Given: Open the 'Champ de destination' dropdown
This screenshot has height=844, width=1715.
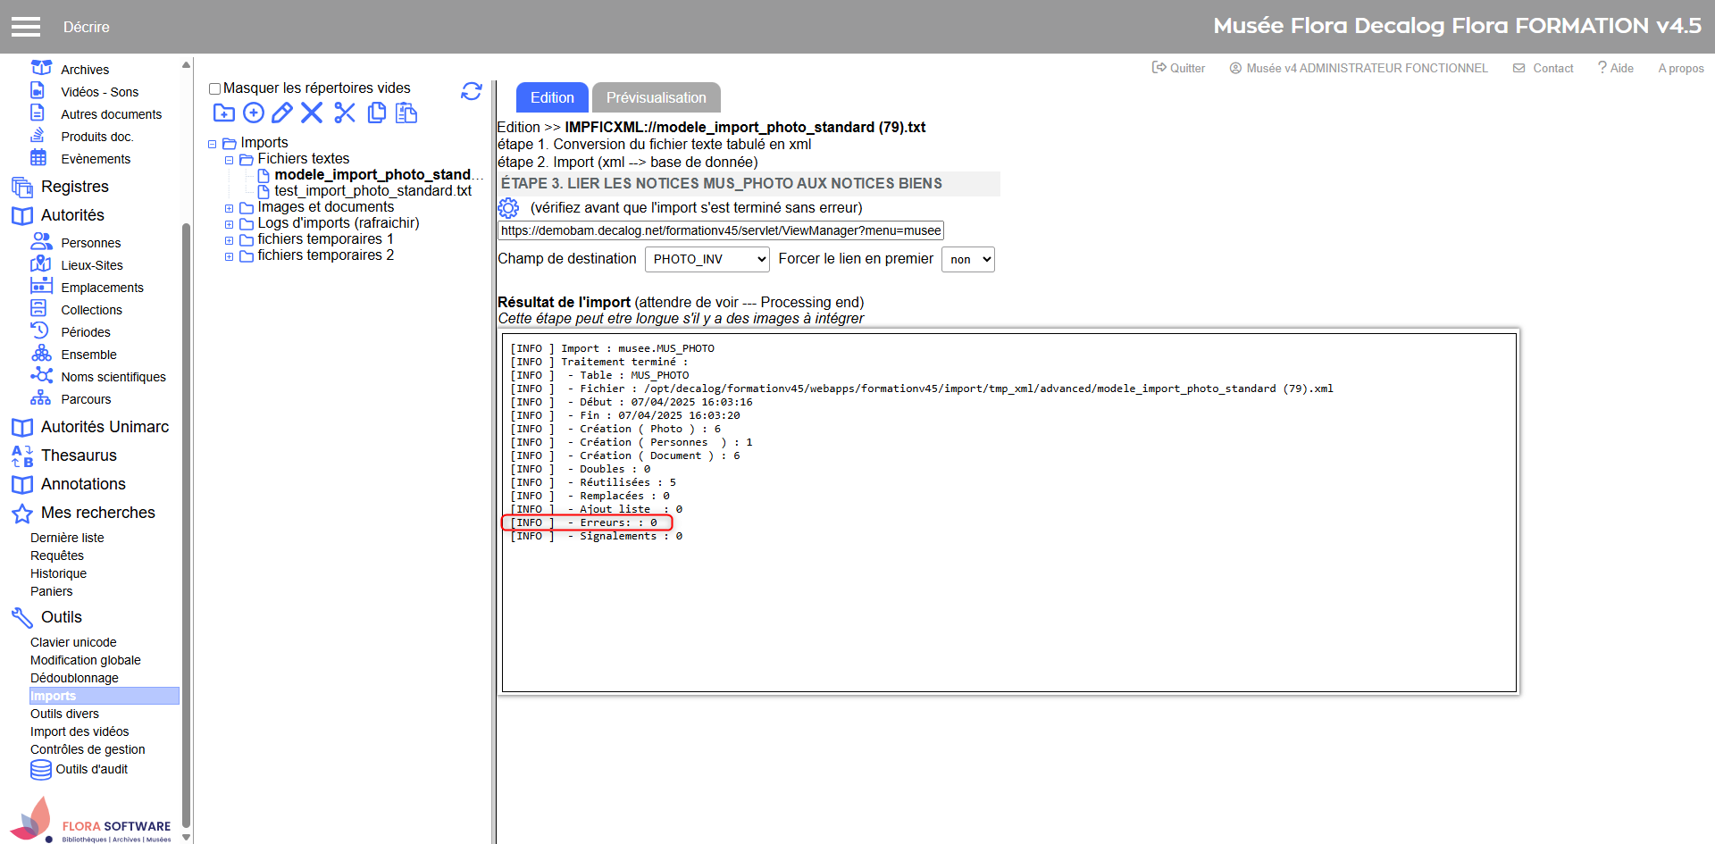Looking at the screenshot, I should pos(707,259).
